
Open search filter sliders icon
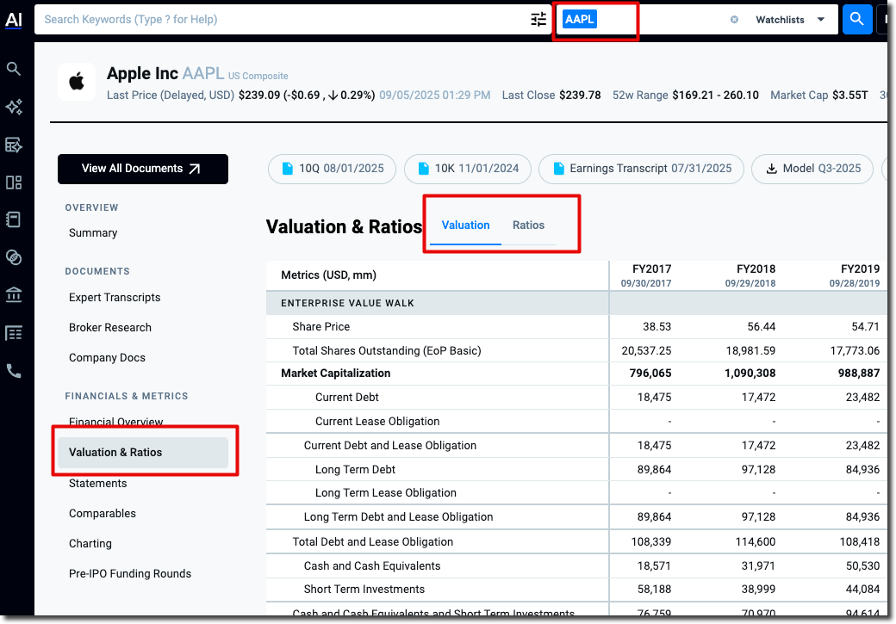point(538,20)
